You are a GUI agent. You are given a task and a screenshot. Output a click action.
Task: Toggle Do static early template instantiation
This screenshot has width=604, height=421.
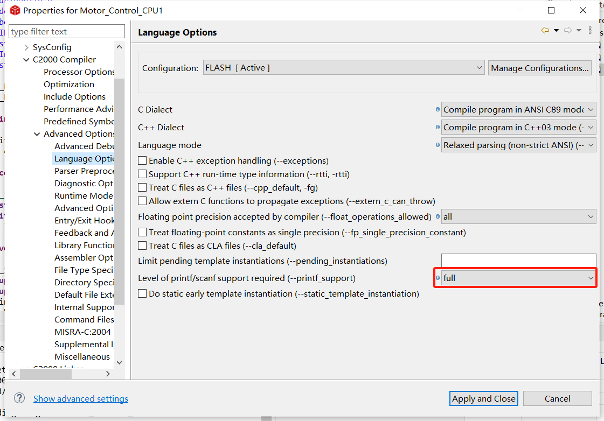[142, 293]
